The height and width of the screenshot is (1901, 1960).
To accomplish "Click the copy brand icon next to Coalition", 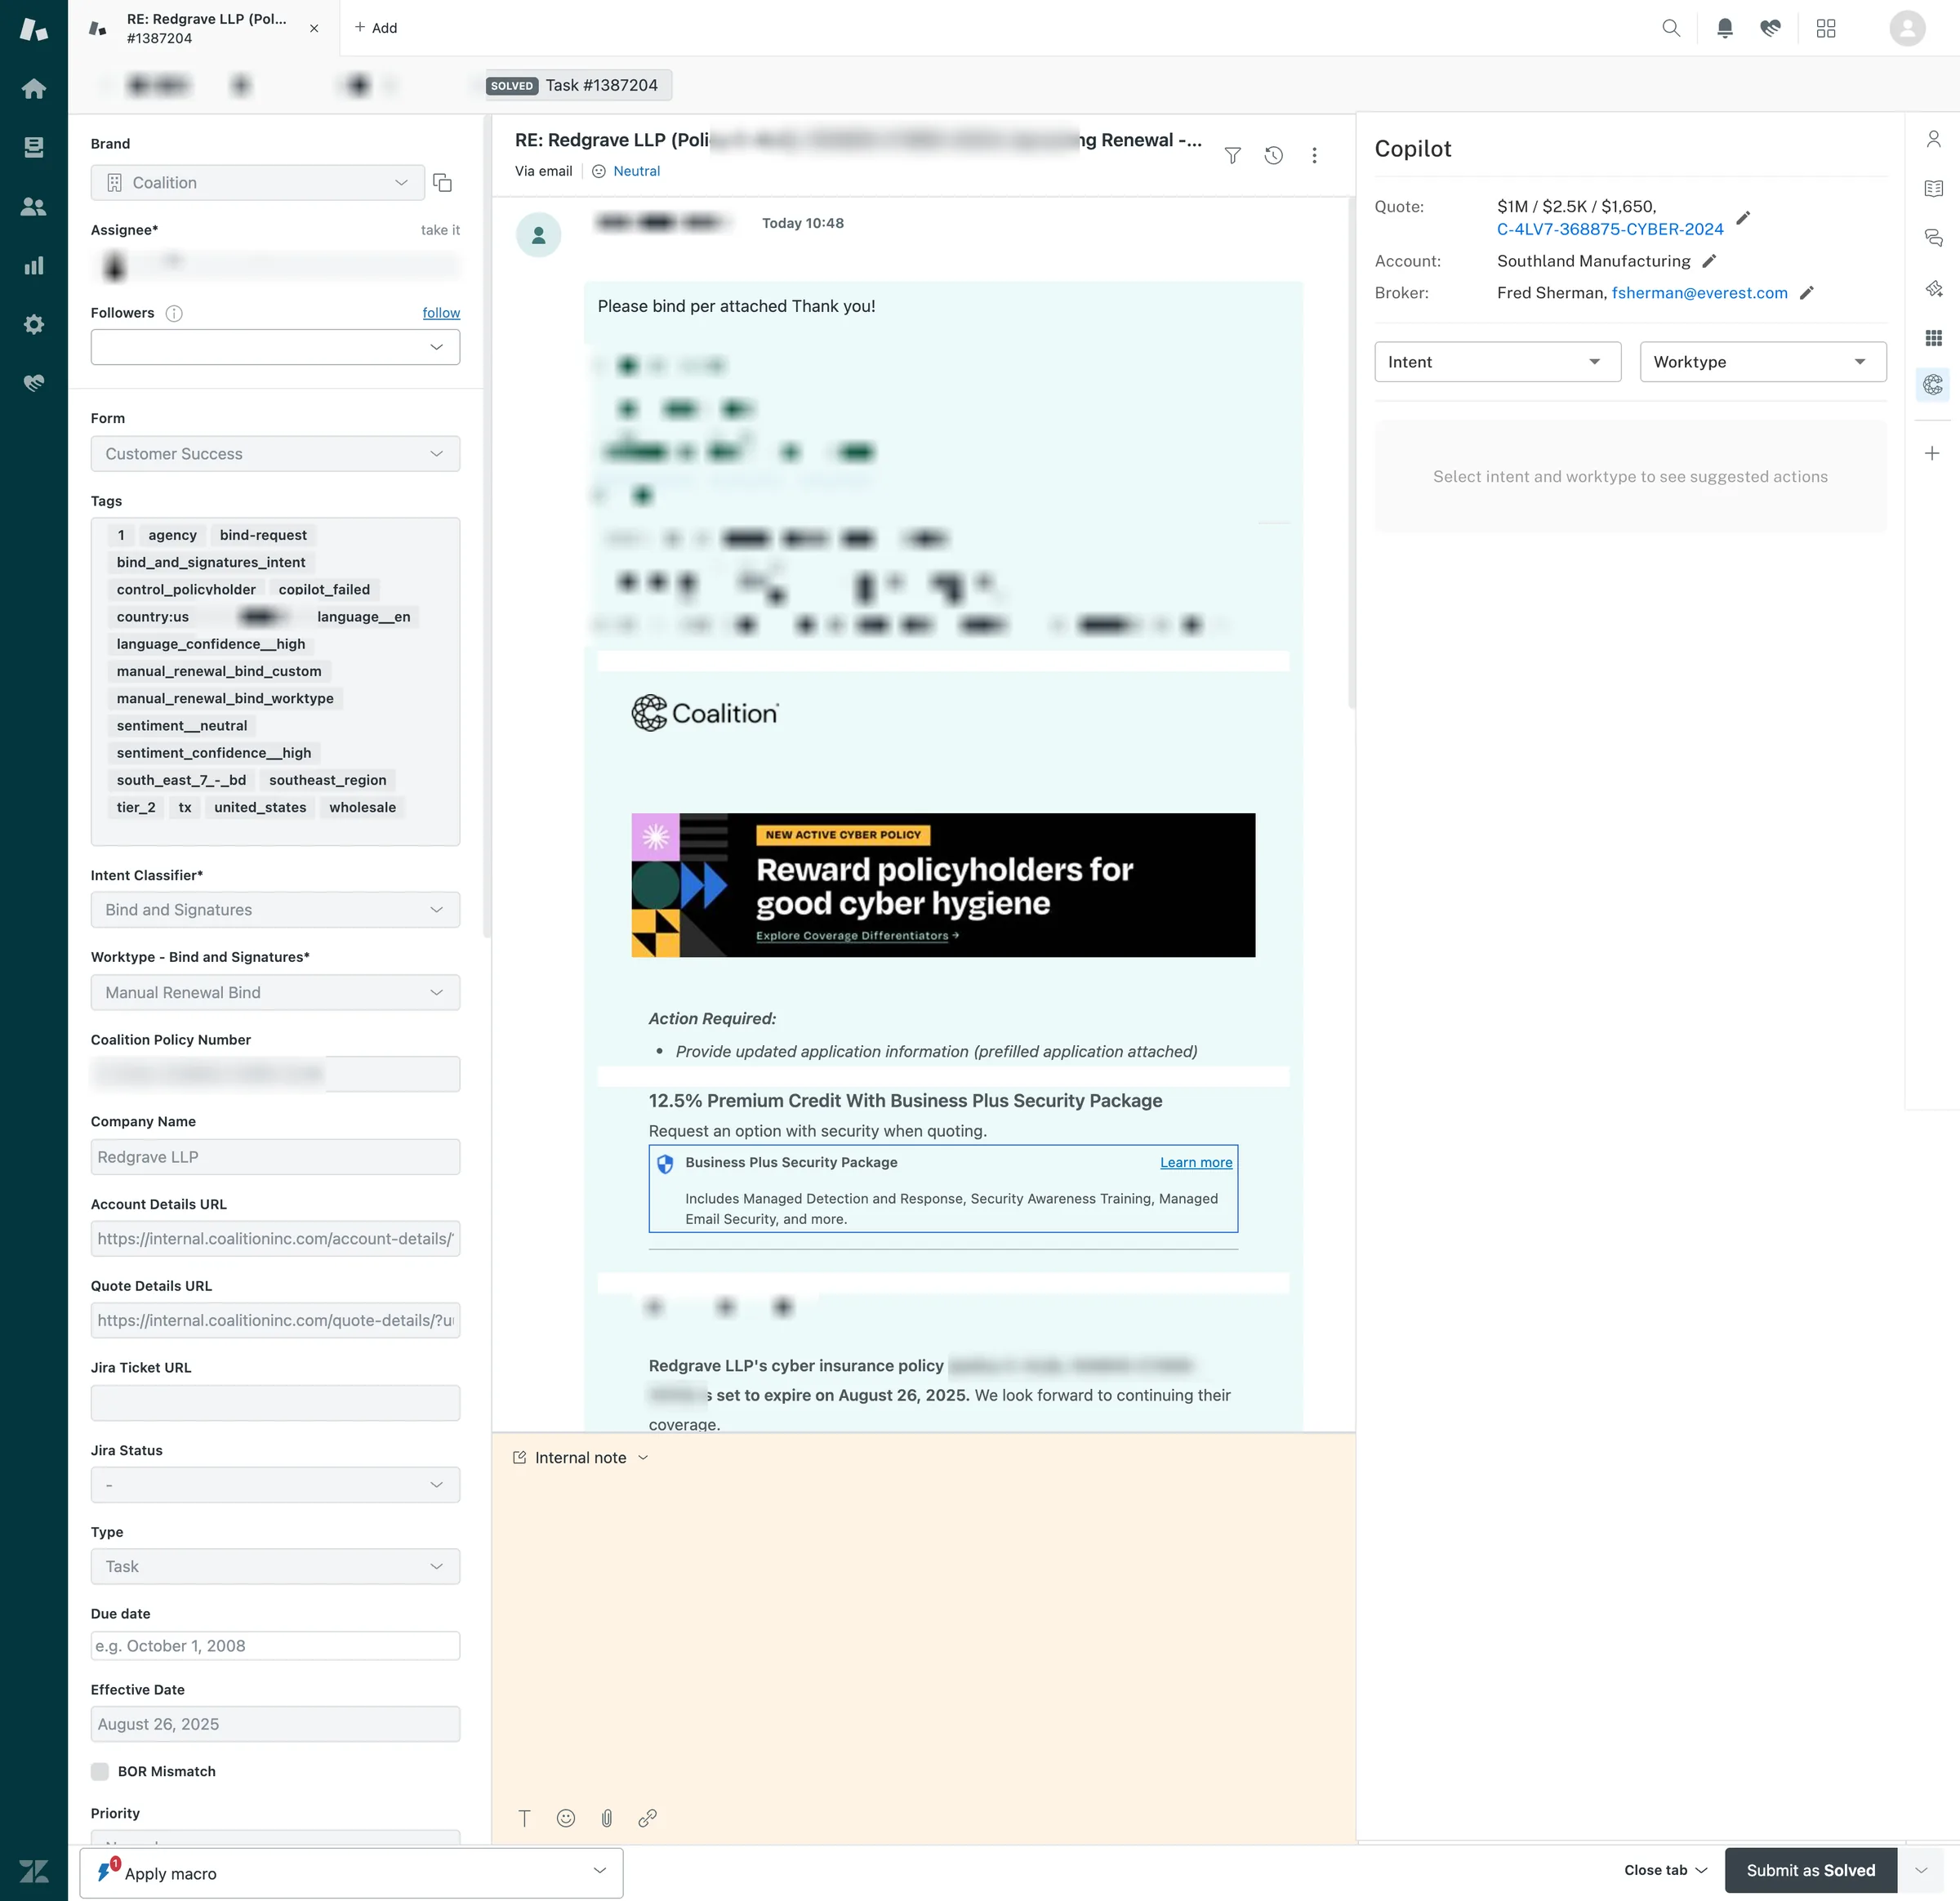I will 442,182.
